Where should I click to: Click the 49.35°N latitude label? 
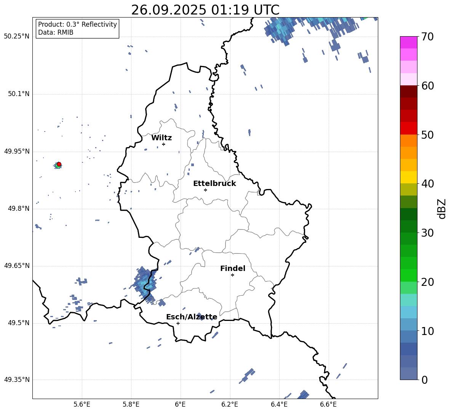pyautogui.click(x=17, y=380)
